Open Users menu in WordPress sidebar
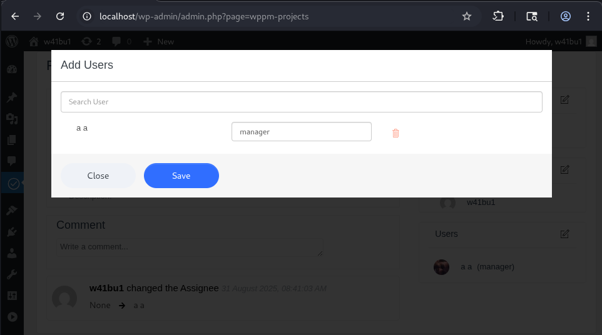Image resolution: width=602 pixels, height=335 pixels. tap(12, 254)
